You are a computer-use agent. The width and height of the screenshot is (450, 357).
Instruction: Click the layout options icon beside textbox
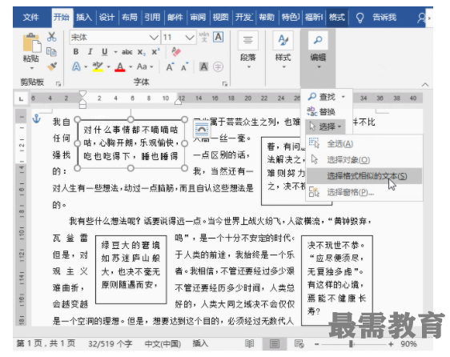pos(202,130)
